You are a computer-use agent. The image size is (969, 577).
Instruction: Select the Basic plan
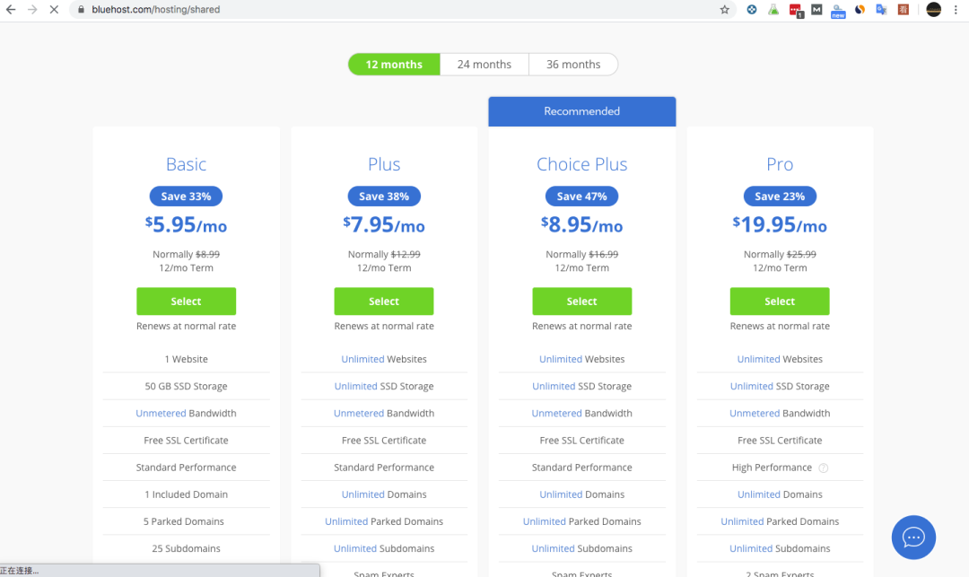tap(186, 302)
